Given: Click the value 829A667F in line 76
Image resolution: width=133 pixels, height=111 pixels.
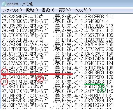Looking at the screenshot, I should (17, 17).
